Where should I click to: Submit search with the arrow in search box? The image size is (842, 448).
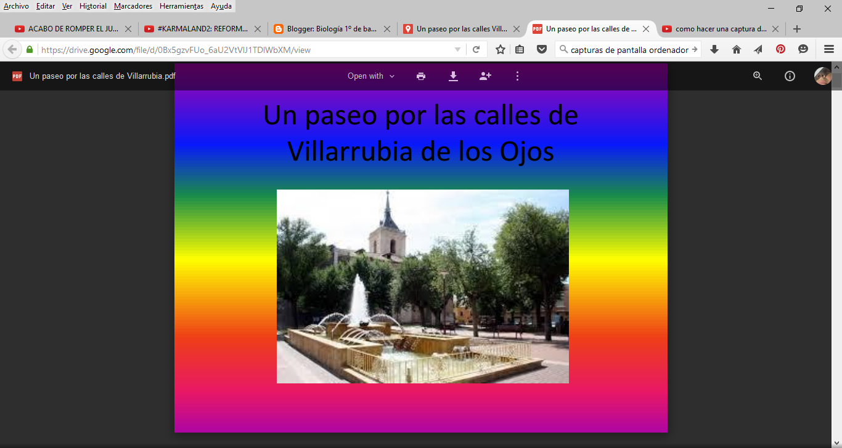click(695, 50)
